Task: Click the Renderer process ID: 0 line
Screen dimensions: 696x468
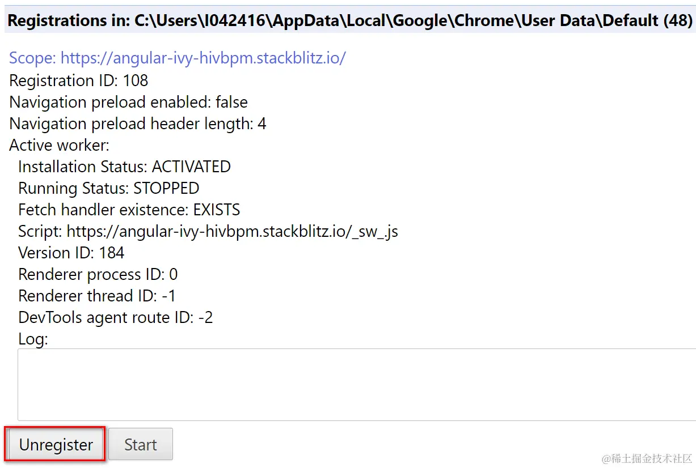Action: 98,274
